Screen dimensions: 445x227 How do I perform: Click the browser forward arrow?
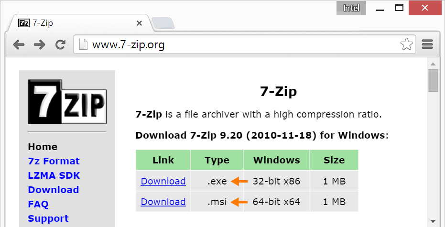[x=40, y=44]
